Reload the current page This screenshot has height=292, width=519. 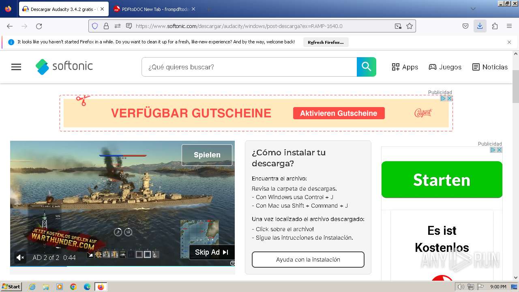click(39, 26)
